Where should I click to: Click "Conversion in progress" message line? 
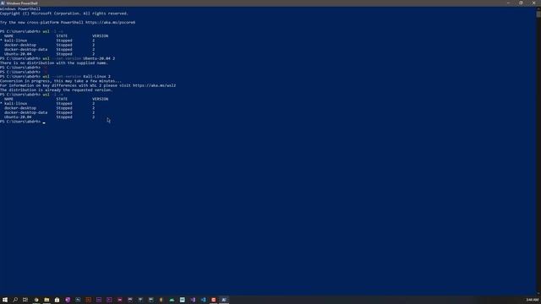pos(61,81)
